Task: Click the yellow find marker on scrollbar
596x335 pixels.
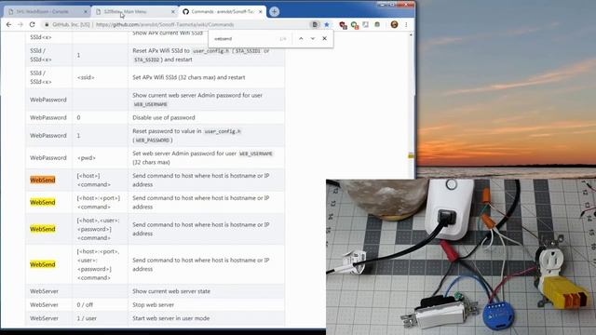Action: (x=411, y=155)
